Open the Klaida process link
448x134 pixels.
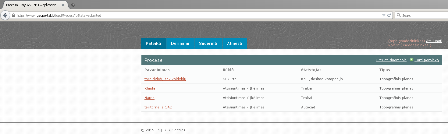coord(150,88)
